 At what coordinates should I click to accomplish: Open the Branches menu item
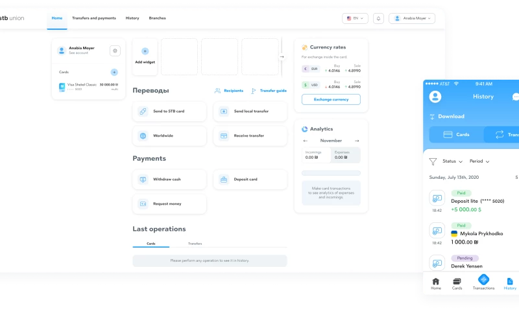(x=157, y=18)
